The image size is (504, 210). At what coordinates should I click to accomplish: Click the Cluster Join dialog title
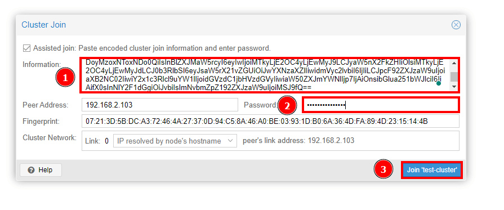[x=43, y=25]
